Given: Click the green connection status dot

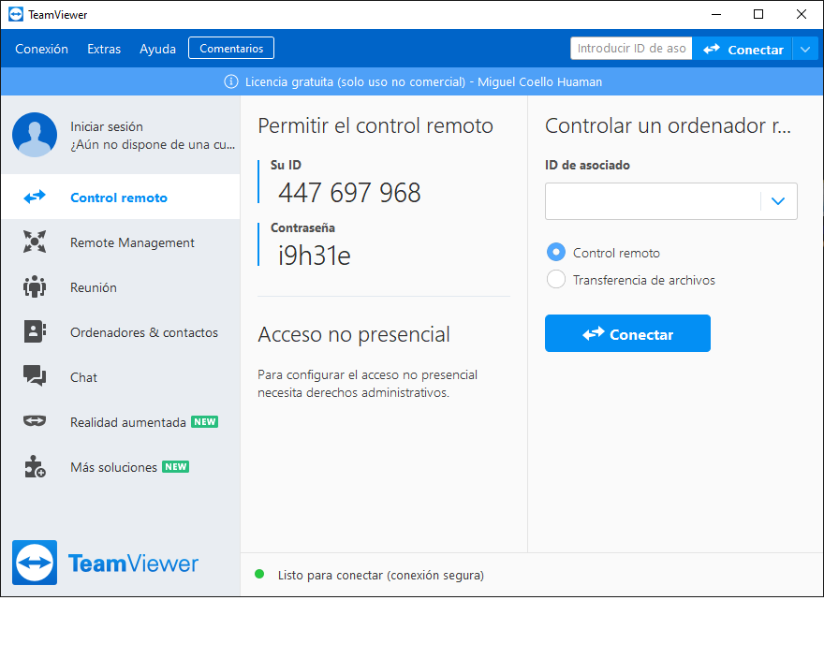Looking at the screenshot, I should [259, 574].
